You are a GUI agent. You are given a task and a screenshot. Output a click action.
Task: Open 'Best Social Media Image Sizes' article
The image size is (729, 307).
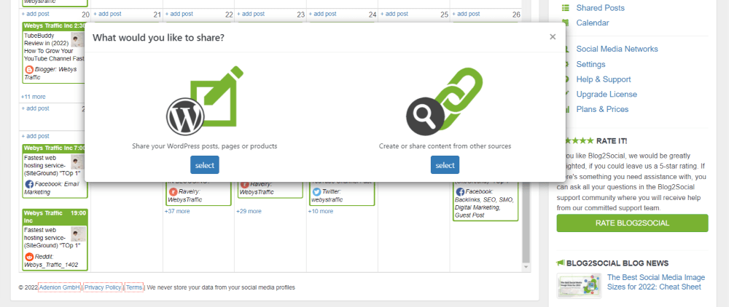coord(655,282)
